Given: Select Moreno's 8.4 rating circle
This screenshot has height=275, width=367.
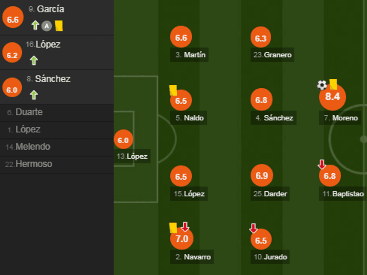Looking at the screenshot, I should tap(332, 97).
